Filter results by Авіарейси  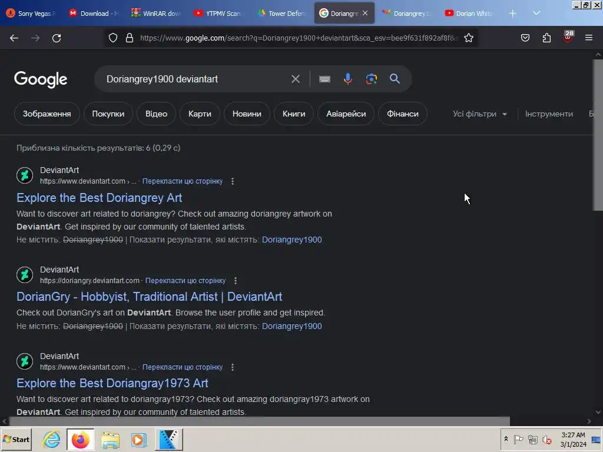346,114
